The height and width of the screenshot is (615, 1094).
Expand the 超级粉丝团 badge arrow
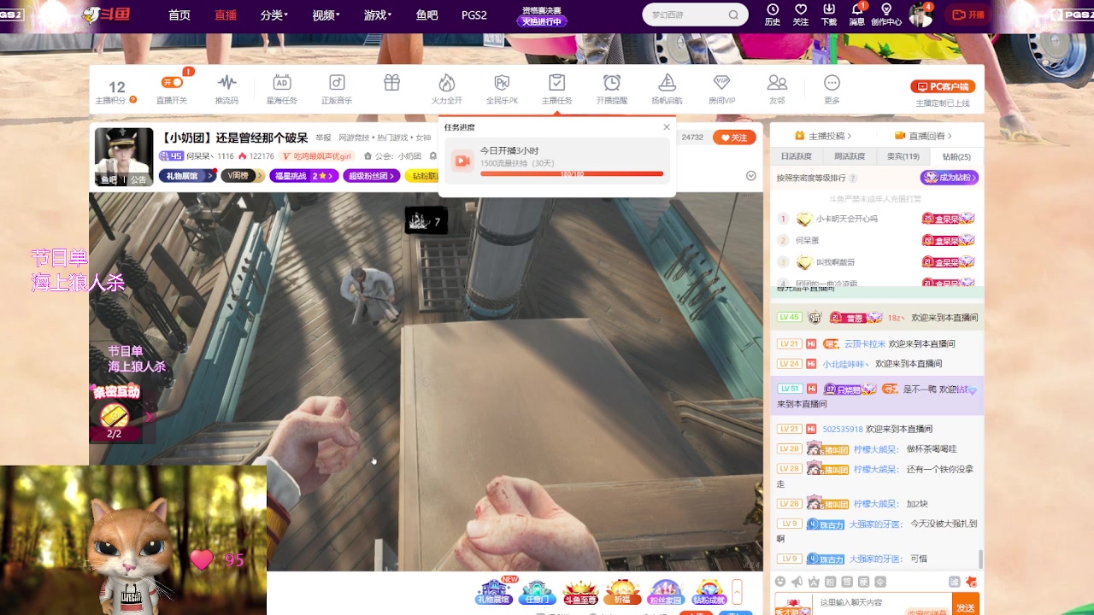(x=393, y=176)
